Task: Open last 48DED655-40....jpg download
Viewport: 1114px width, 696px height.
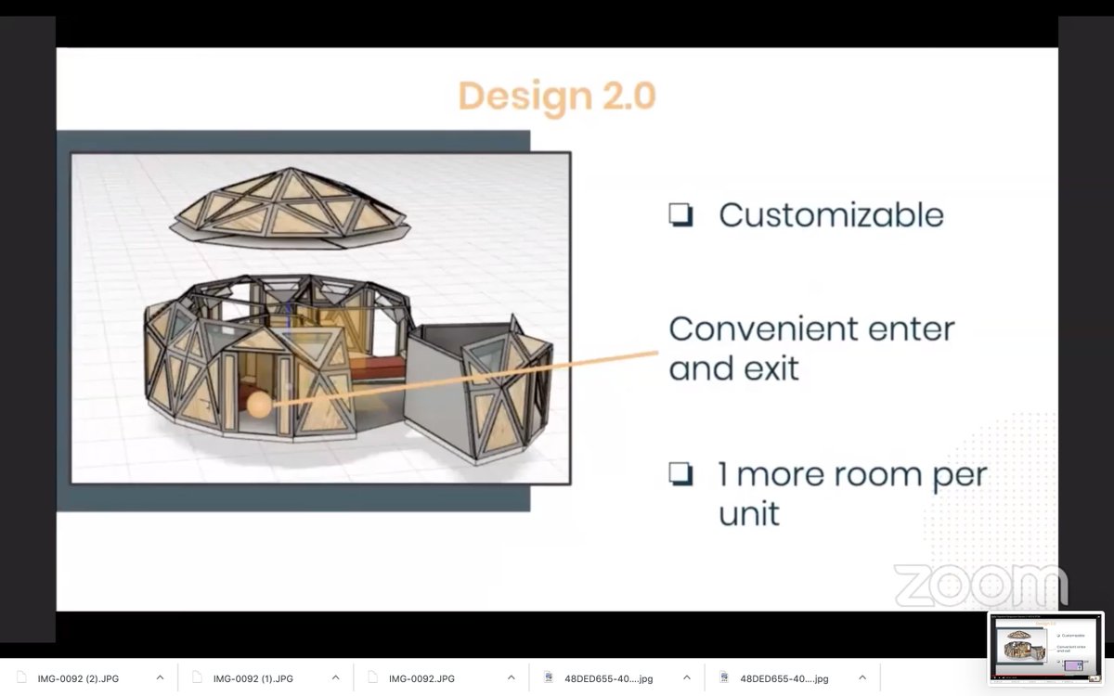Action: (784, 678)
